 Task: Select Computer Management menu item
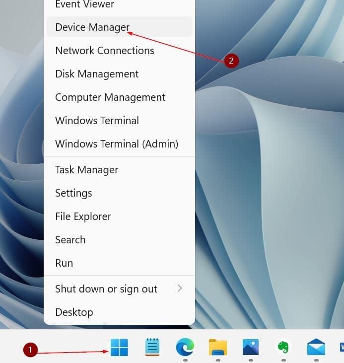[119, 97]
